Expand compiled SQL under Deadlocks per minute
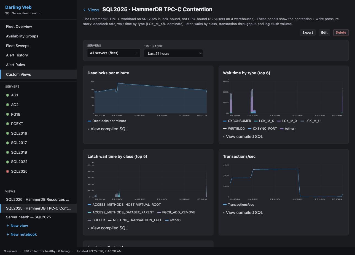The height and width of the screenshot is (255, 355). click(108, 129)
